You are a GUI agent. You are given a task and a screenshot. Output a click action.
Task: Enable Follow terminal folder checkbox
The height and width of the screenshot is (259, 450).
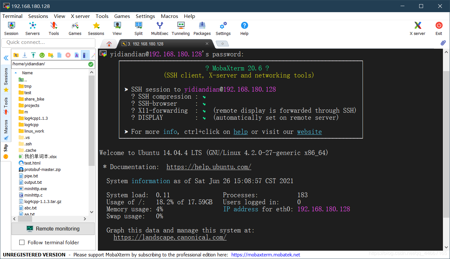tap(22, 242)
